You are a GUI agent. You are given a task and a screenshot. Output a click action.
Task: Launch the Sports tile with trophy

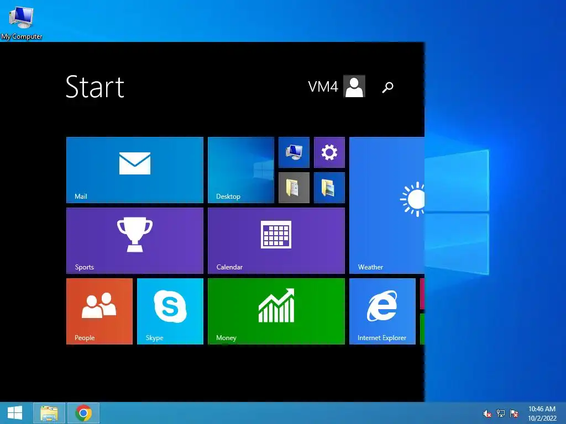135,241
